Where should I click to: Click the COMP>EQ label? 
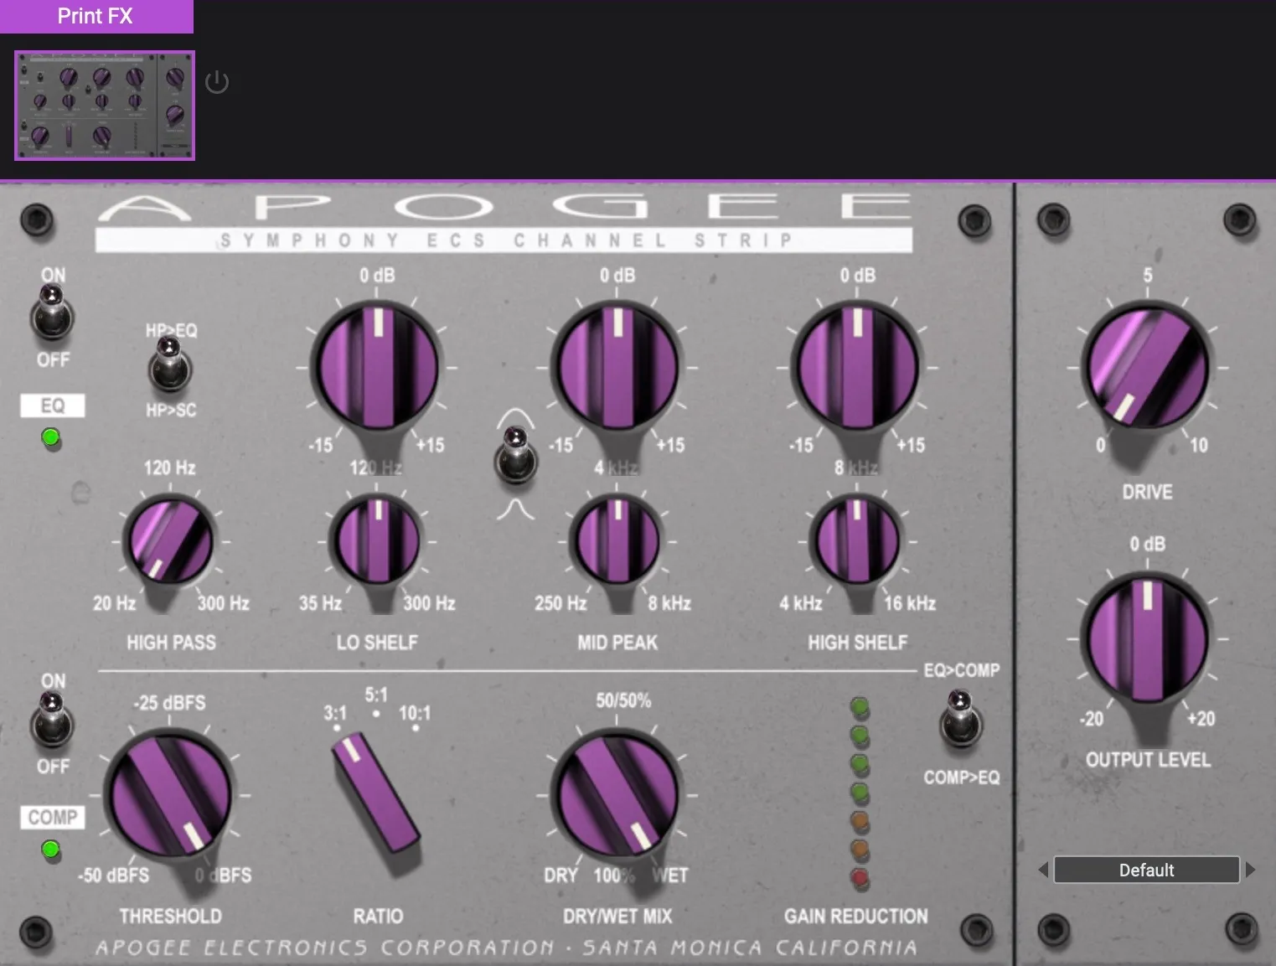(961, 777)
